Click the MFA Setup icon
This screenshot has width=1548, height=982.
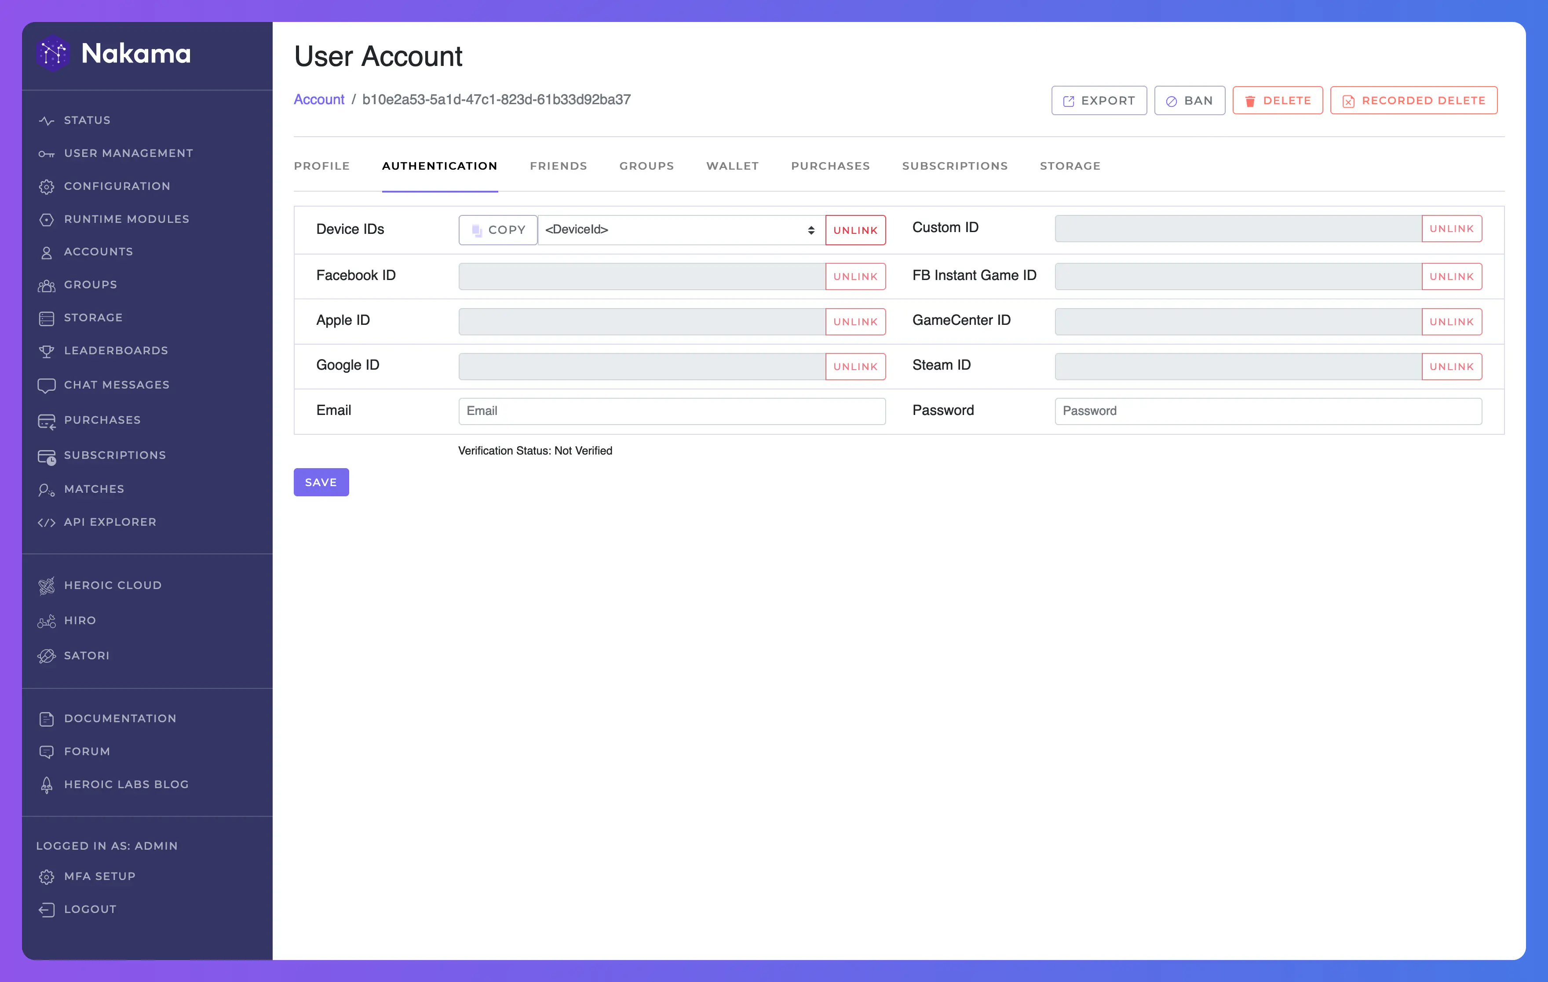(x=46, y=876)
